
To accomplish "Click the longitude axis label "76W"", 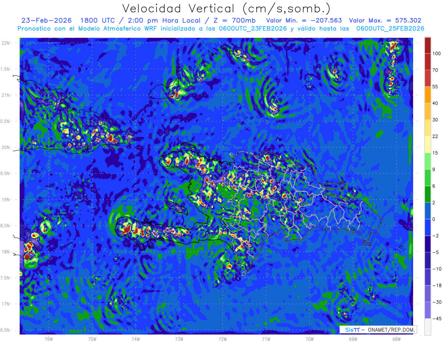I will pyautogui.click(x=49, y=339).
